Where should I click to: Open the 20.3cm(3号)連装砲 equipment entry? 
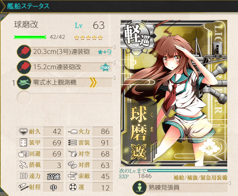click(x=64, y=52)
